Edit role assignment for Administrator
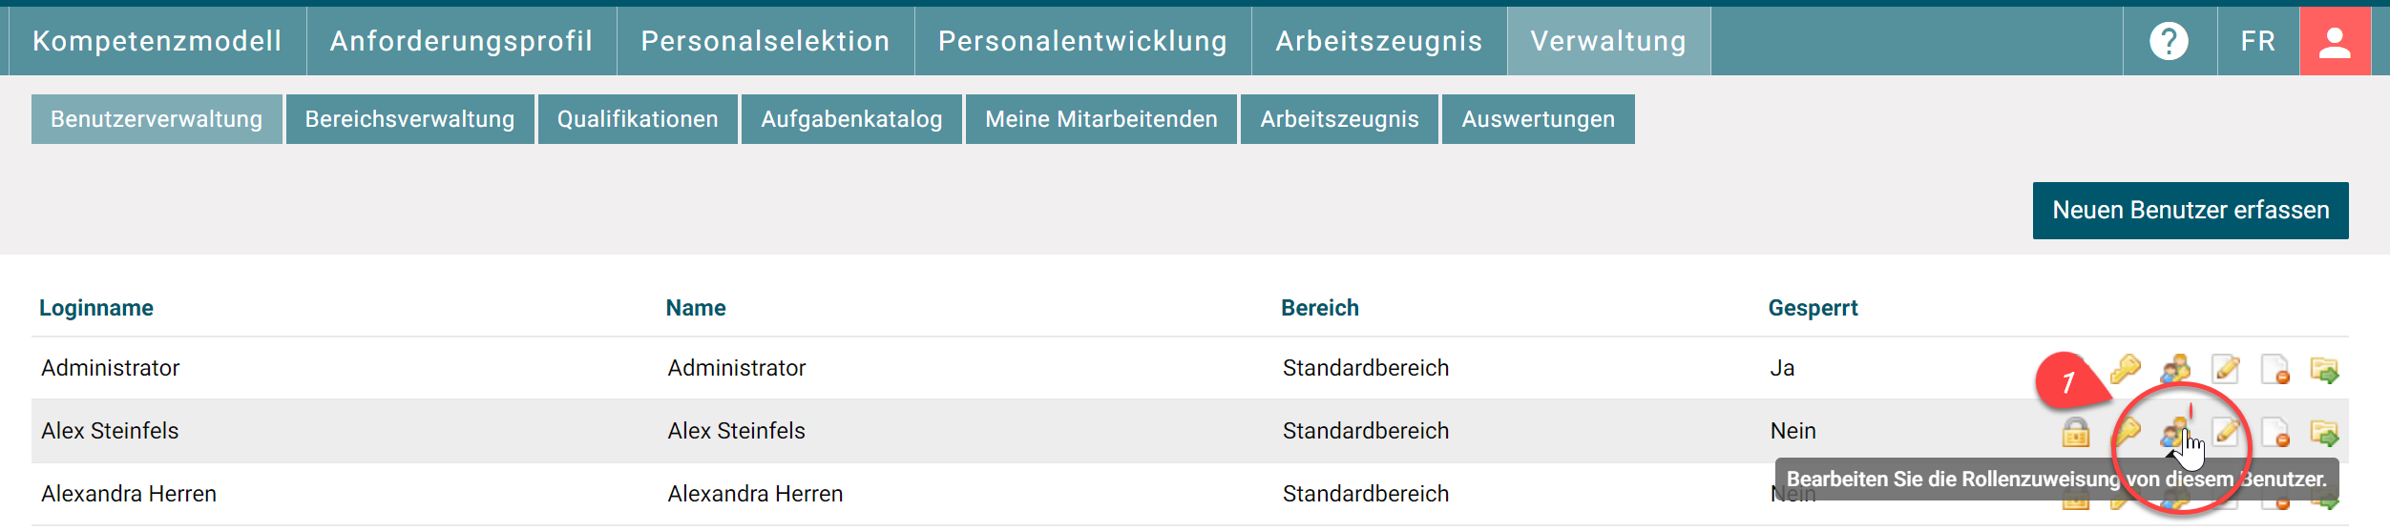2390x531 pixels. tap(2175, 369)
